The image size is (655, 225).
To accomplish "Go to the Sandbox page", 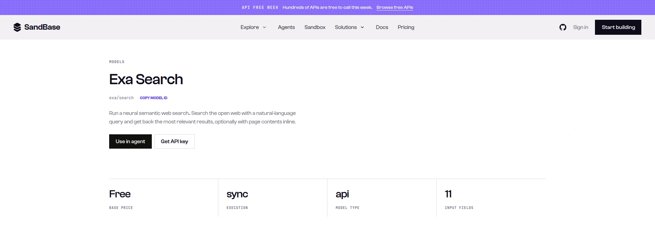I will pyautogui.click(x=315, y=27).
